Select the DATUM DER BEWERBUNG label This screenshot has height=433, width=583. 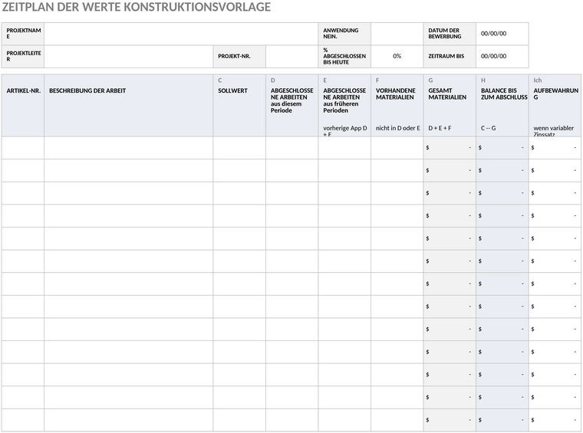pos(445,34)
